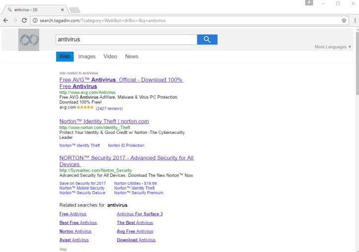Reload the page with refresh icon
Screen dimensions: 359x252
tap(24, 21)
